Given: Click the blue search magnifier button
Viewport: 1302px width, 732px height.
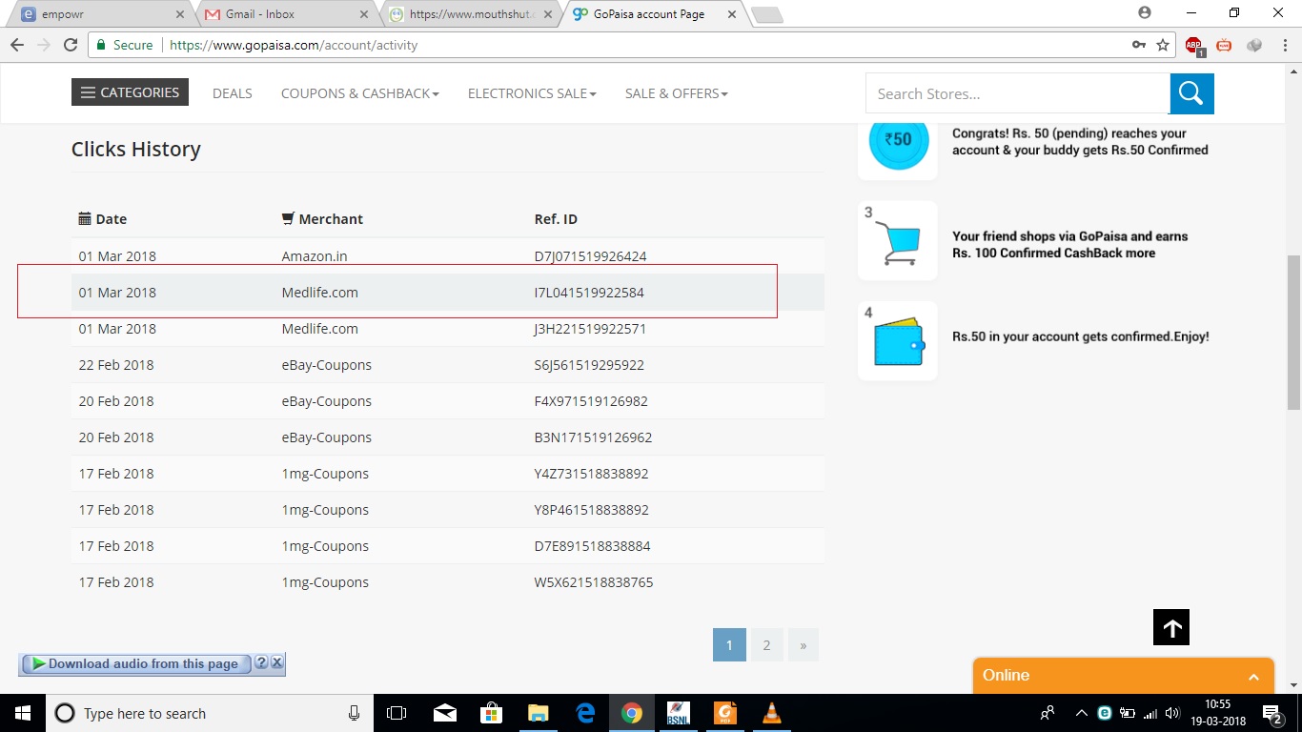Looking at the screenshot, I should click(x=1191, y=93).
